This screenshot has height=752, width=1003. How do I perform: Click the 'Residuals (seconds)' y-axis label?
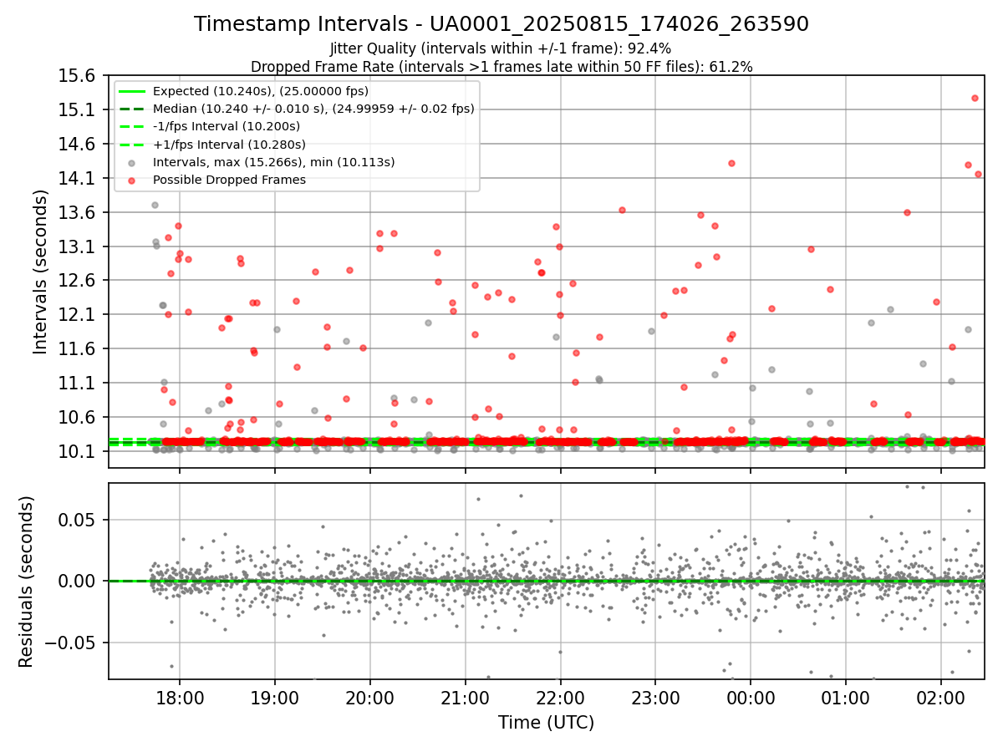pyautogui.click(x=27, y=582)
